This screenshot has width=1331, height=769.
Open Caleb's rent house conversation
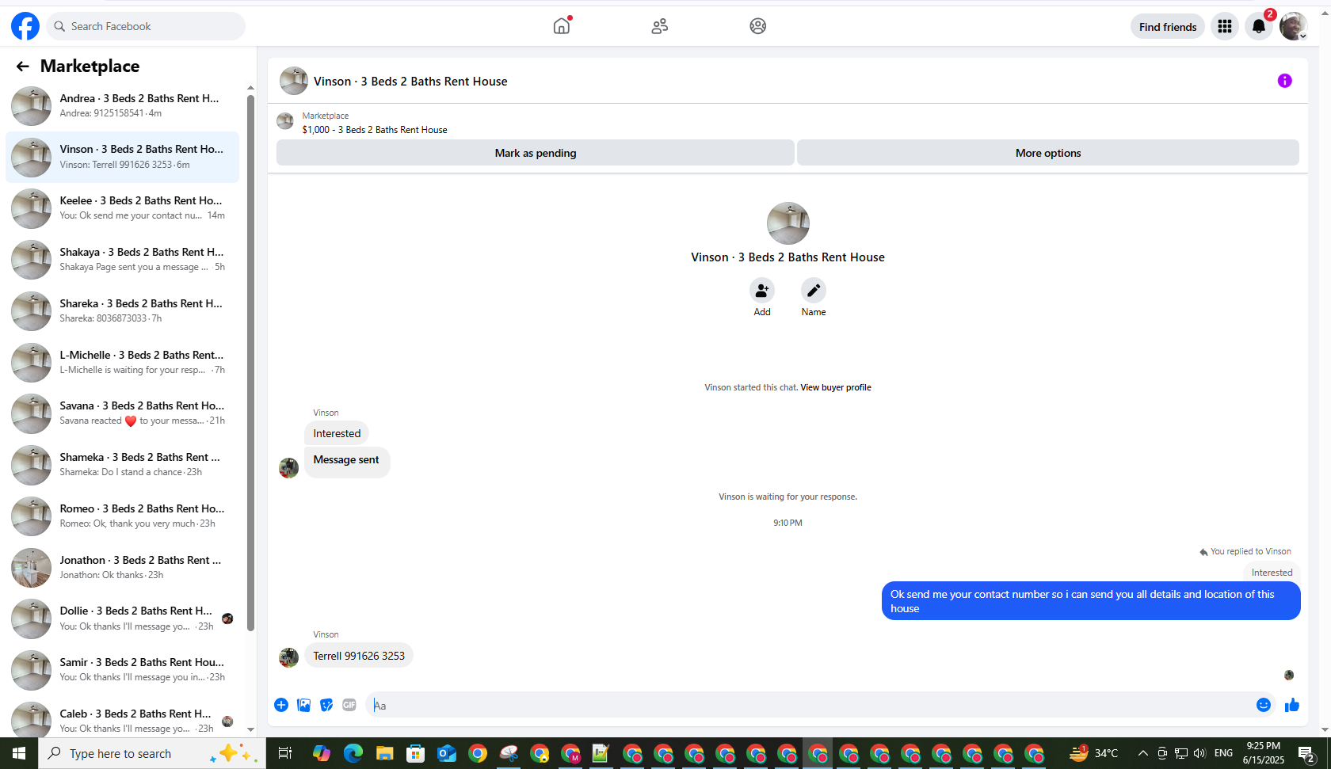click(x=123, y=719)
